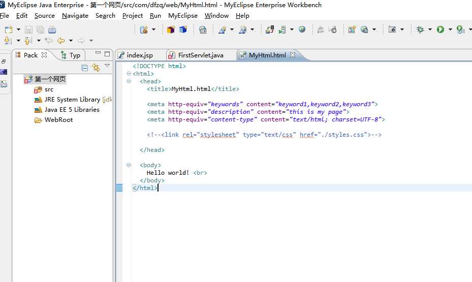This screenshot has width=472, height=282.
Task: Click the database barrel toolbar icon
Action: click(x=144, y=29)
